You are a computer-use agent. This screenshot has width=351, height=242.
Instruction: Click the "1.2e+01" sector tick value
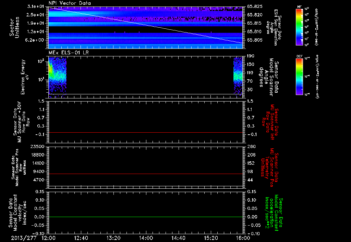point(36,32)
